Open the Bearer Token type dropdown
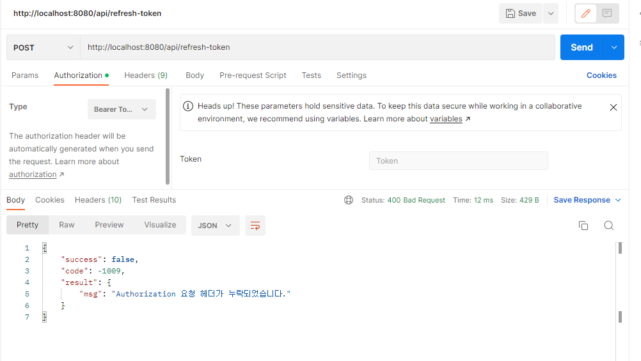Screen dimensions: 641x361 point(122,109)
